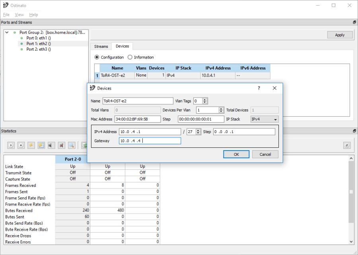Viewport: 358px width, 255px height.
Task: Click the 10.0.4.1 cell in device table
Action: [218, 75]
